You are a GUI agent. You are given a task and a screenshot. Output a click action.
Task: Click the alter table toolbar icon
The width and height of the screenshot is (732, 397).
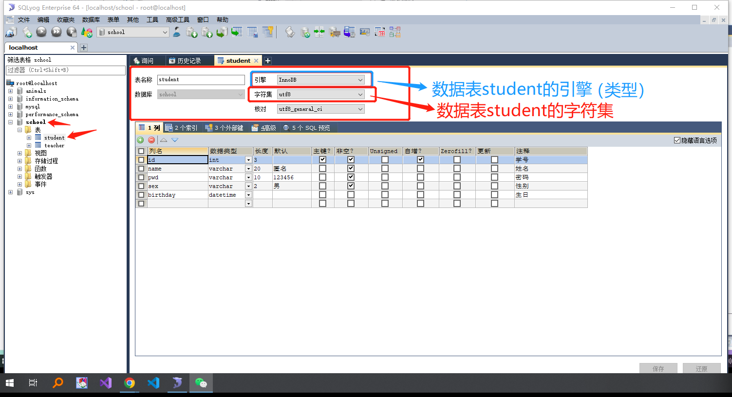(x=252, y=32)
